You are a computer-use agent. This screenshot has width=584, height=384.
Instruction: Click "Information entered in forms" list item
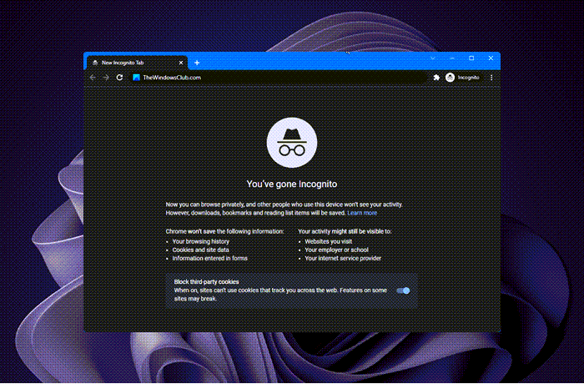[209, 258]
